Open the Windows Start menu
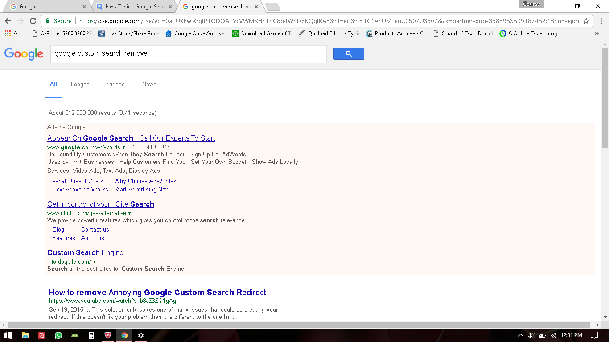The height and width of the screenshot is (342, 609). [8, 335]
